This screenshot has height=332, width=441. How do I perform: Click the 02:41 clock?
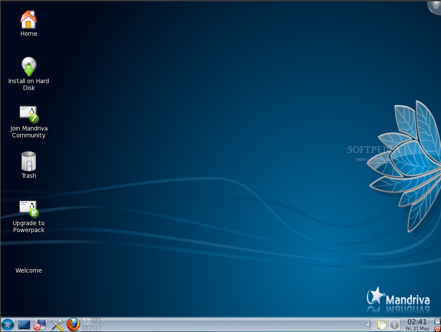(417, 322)
